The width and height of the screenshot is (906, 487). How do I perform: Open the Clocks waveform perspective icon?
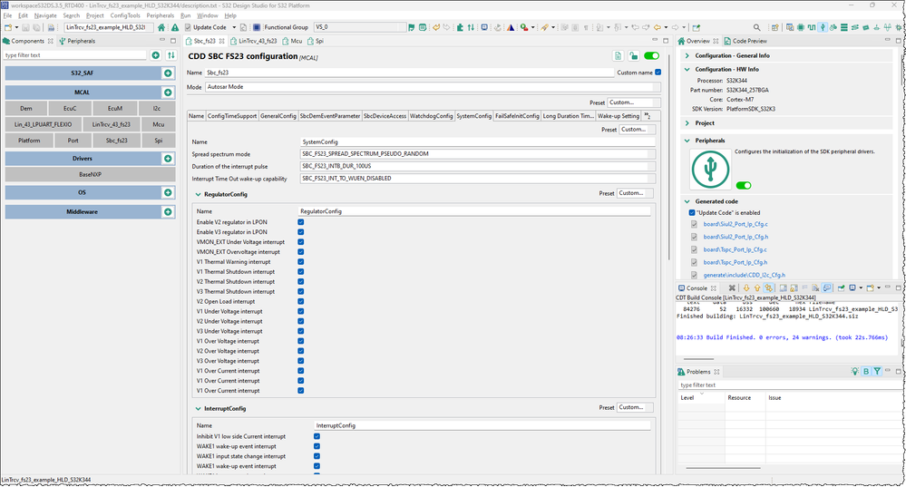(812, 27)
